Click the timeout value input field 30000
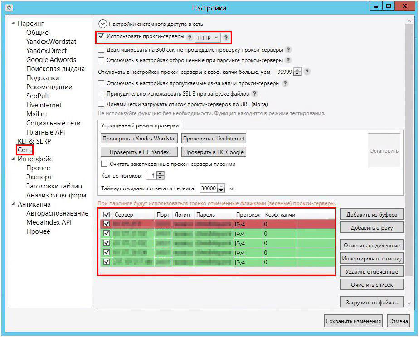The image size is (419, 337). click(208, 188)
